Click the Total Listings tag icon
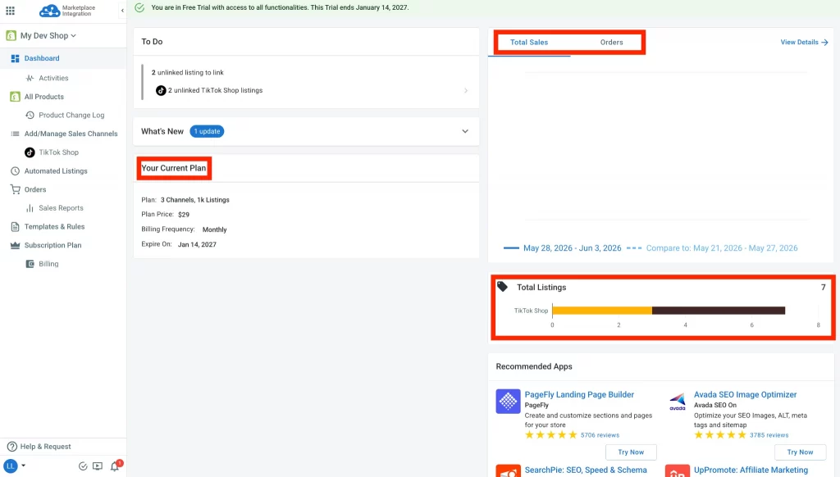The height and width of the screenshot is (477, 840). 503,287
